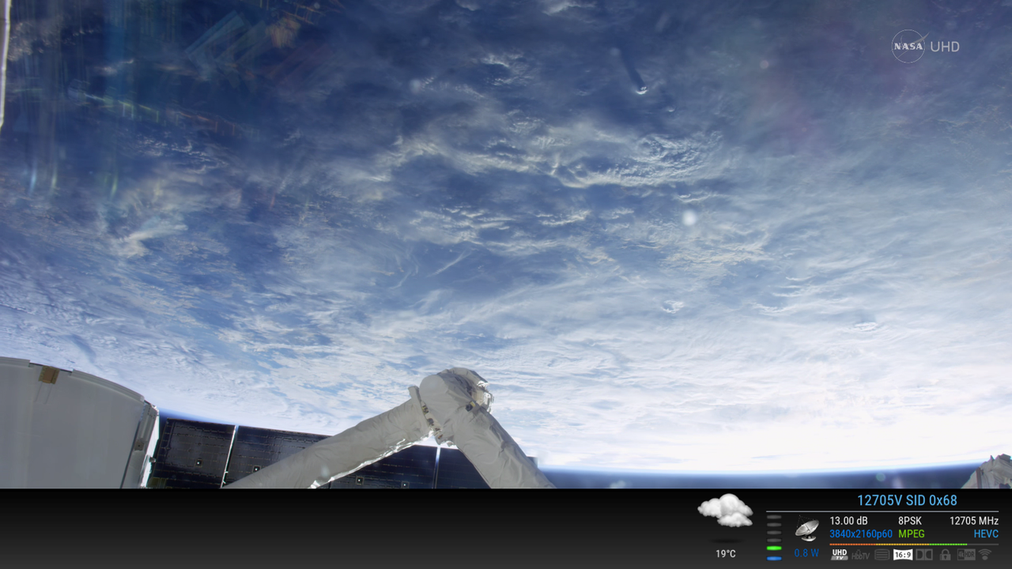Click the Dolby Digital audio icon
Screen dimensions: 1012x569
click(924, 555)
